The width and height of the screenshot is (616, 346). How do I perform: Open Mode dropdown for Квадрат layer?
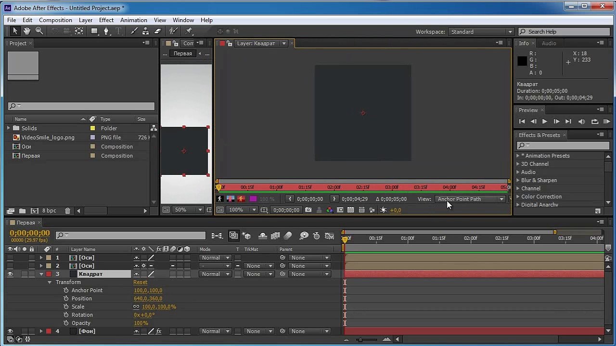tap(215, 274)
